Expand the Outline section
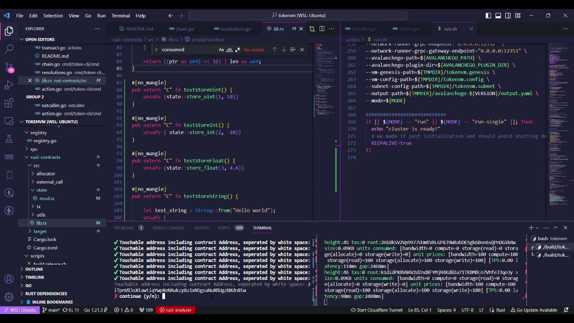574x323 pixels. point(34,269)
